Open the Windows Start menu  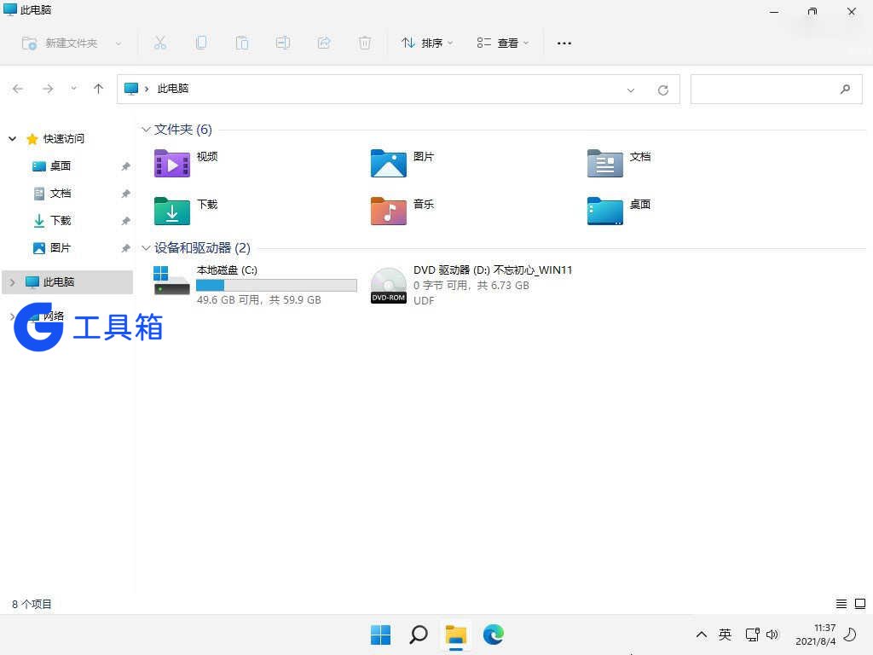pyautogui.click(x=381, y=635)
